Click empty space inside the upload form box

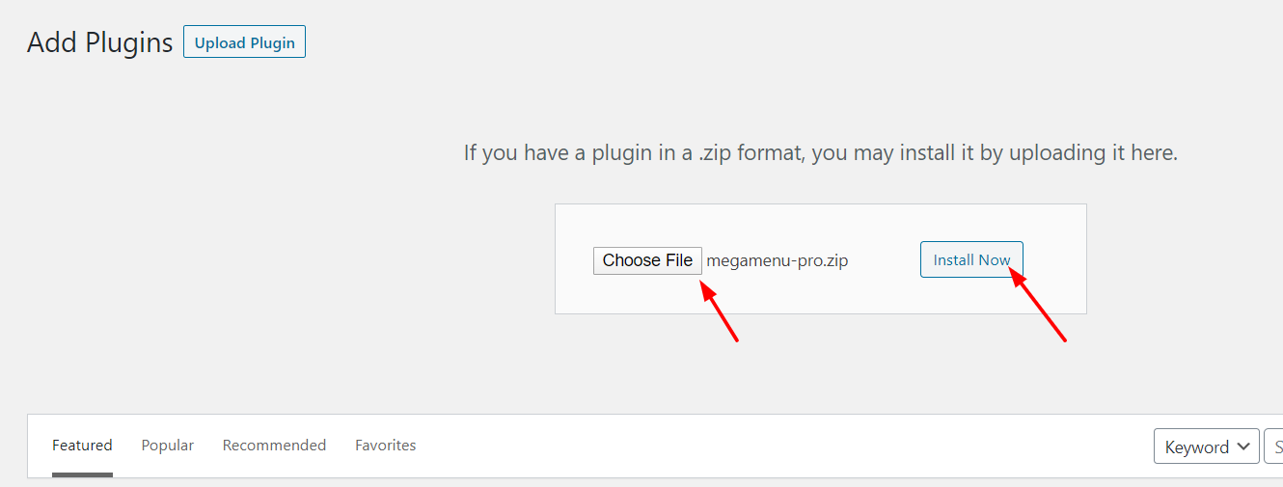(820, 293)
